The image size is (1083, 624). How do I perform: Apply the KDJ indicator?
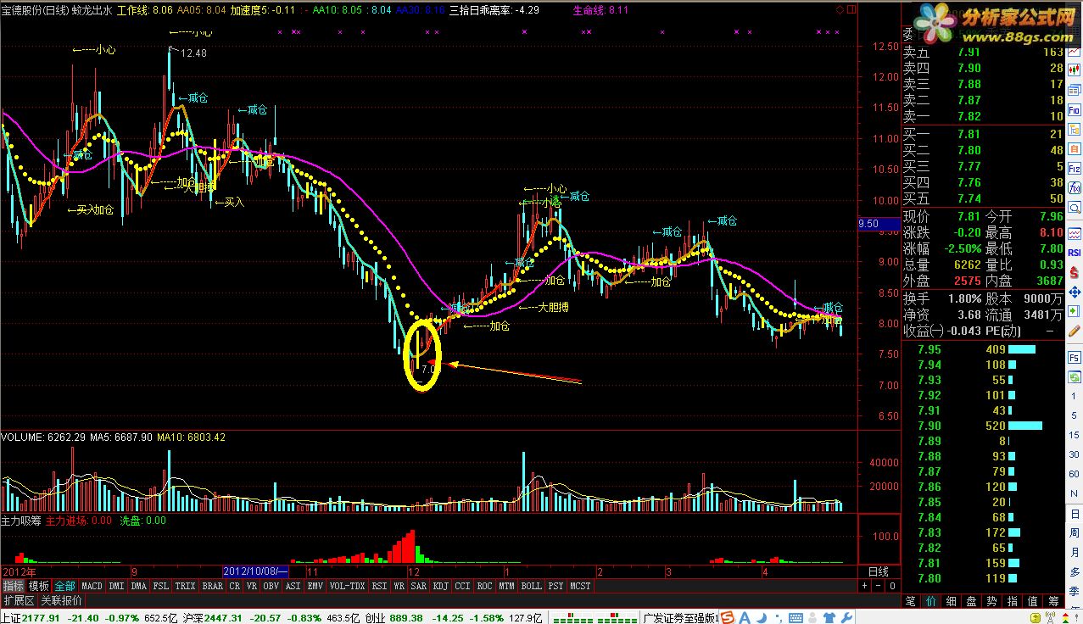click(x=440, y=586)
